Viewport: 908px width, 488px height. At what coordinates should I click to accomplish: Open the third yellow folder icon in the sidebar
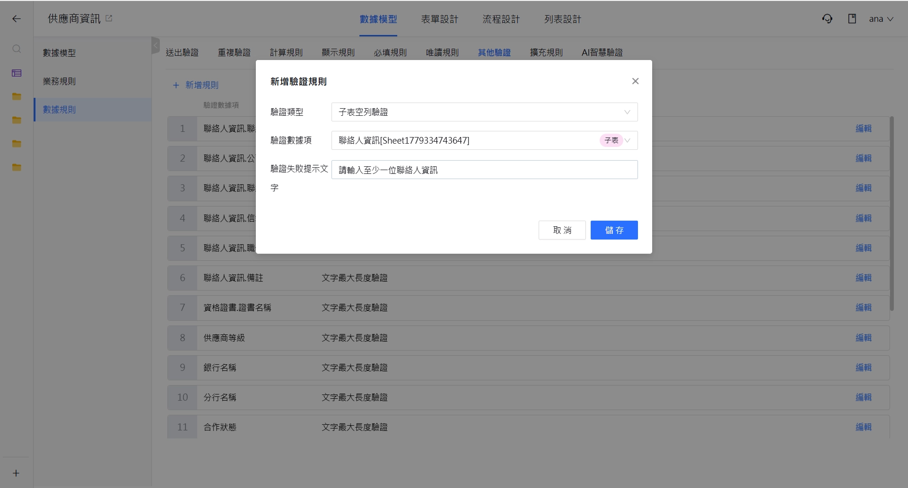point(17,144)
